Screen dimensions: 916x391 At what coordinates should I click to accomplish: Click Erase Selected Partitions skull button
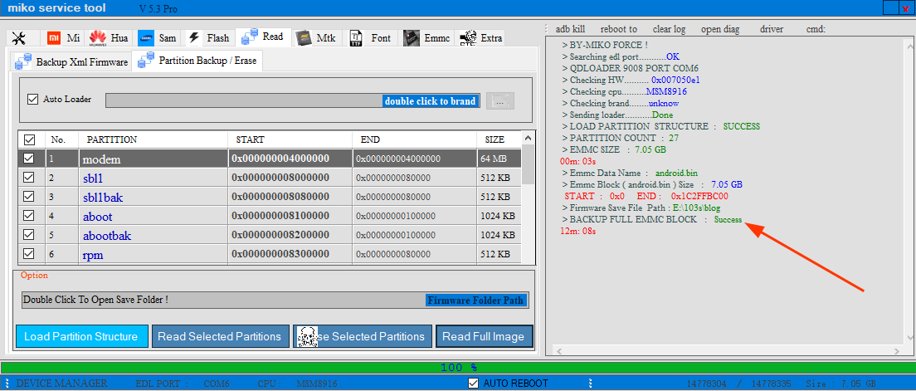363,337
